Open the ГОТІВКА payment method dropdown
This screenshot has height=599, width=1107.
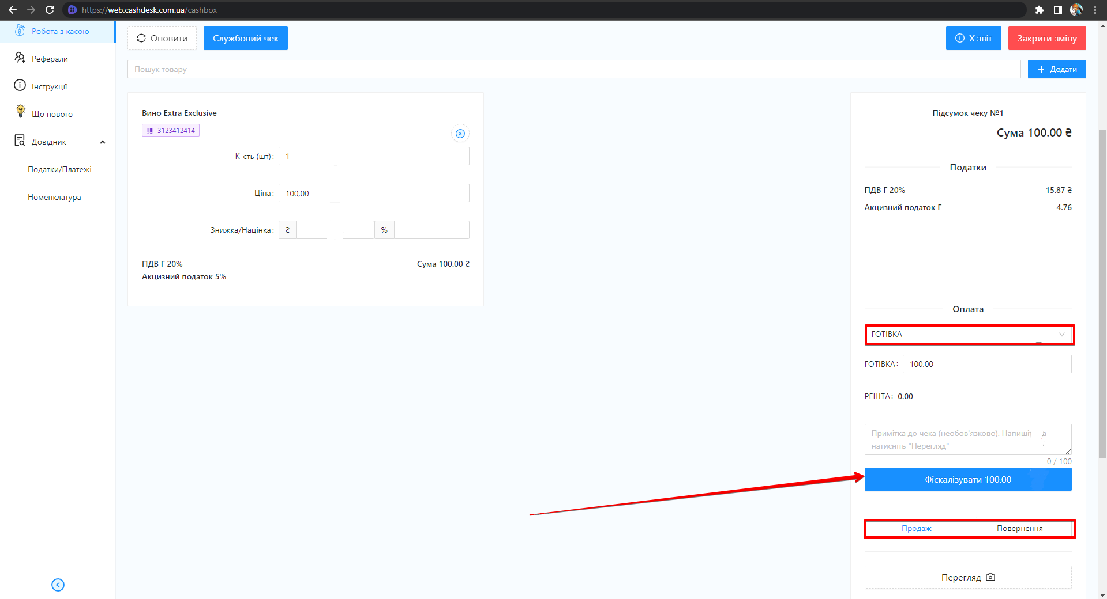pyautogui.click(x=969, y=335)
